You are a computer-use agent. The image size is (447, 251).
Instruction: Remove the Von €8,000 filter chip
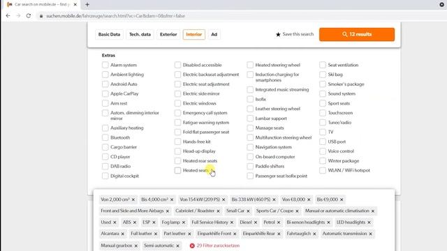(x=309, y=200)
